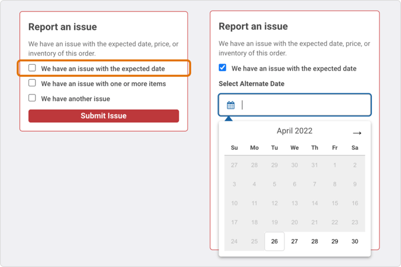Click greyed-out date 20 in calendar
The height and width of the screenshot is (267, 401).
point(294,222)
